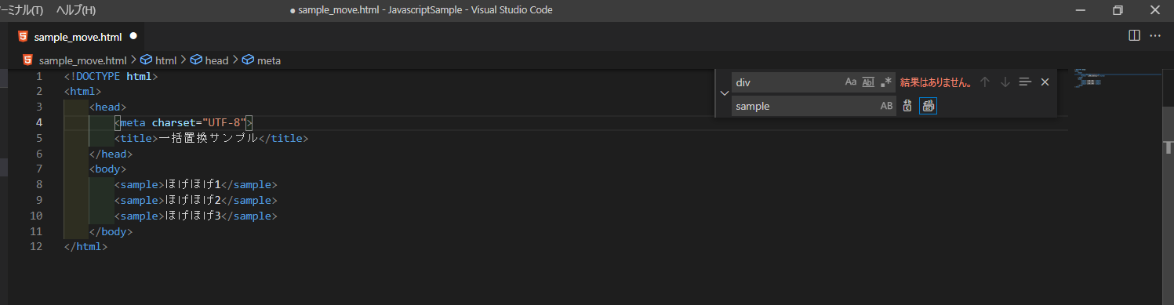Screen dimensions: 1174x305
Task: Go to next match arrow
Action: [1005, 82]
